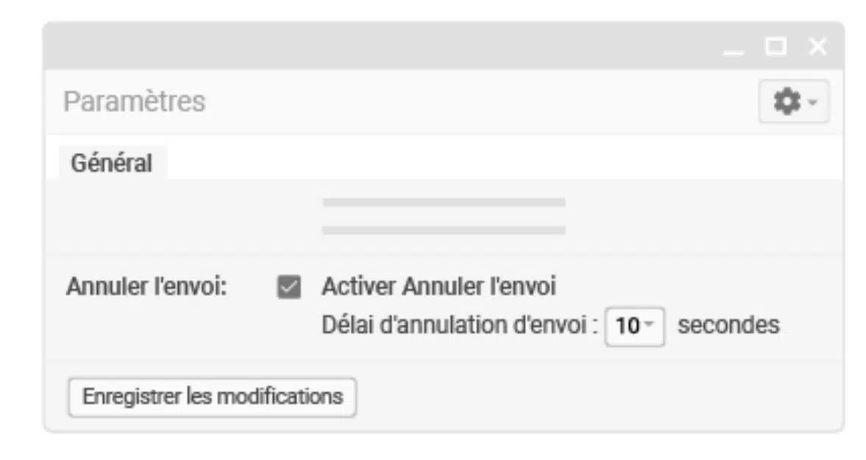866x460 pixels.
Task: Switch to the Général tab
Action: (x=112, y=163)
